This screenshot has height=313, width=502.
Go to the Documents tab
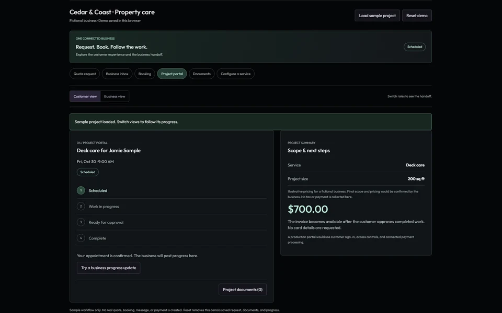[202, 74]
